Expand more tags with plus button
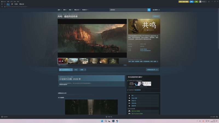Image resolution: width=219 pixels, height=123 pixels. pos(157,61)
